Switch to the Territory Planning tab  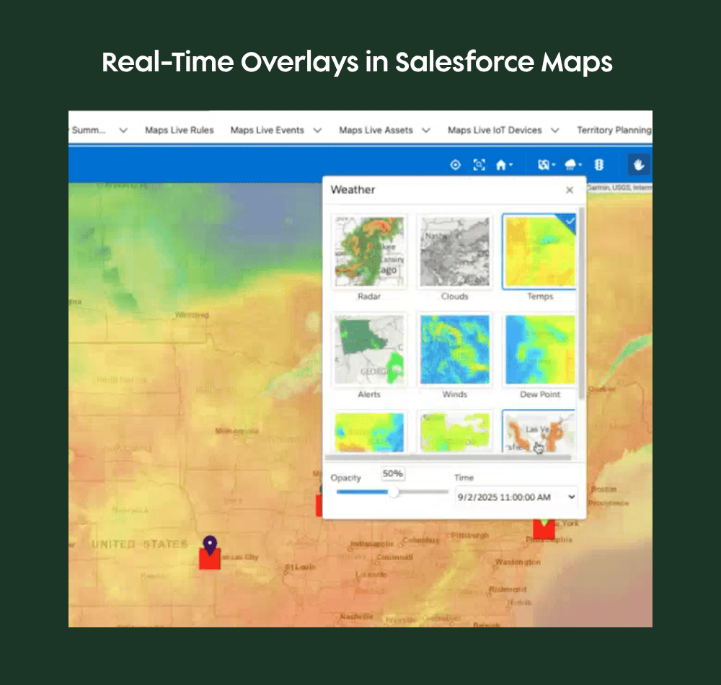[614, 131]
